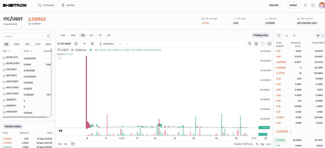The image size is (325, 148).
Task: Select the ADOT/USDT pair row
Action: click(x=27, y=82)
